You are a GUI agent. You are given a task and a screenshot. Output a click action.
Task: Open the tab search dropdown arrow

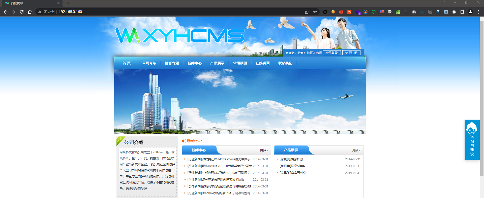(443, 3)
